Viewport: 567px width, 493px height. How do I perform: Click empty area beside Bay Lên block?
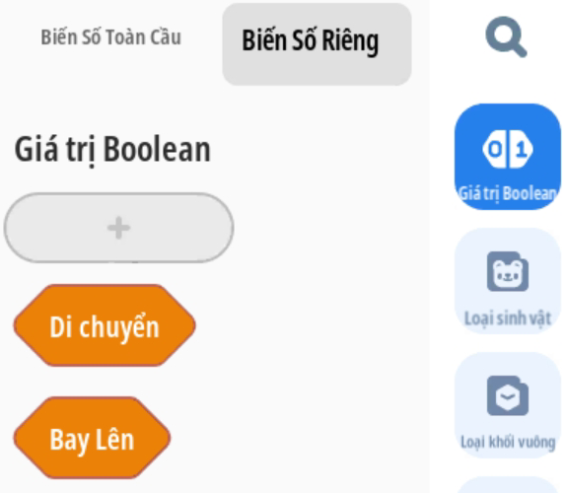[x=289, y=438]
